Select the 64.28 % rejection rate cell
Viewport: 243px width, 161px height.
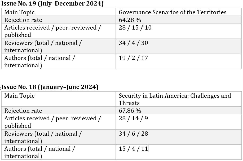(x=130, y=20)
